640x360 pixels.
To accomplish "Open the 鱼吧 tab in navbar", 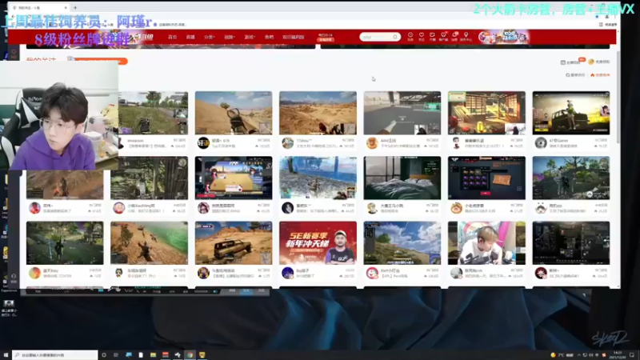I will pos(269,37).
